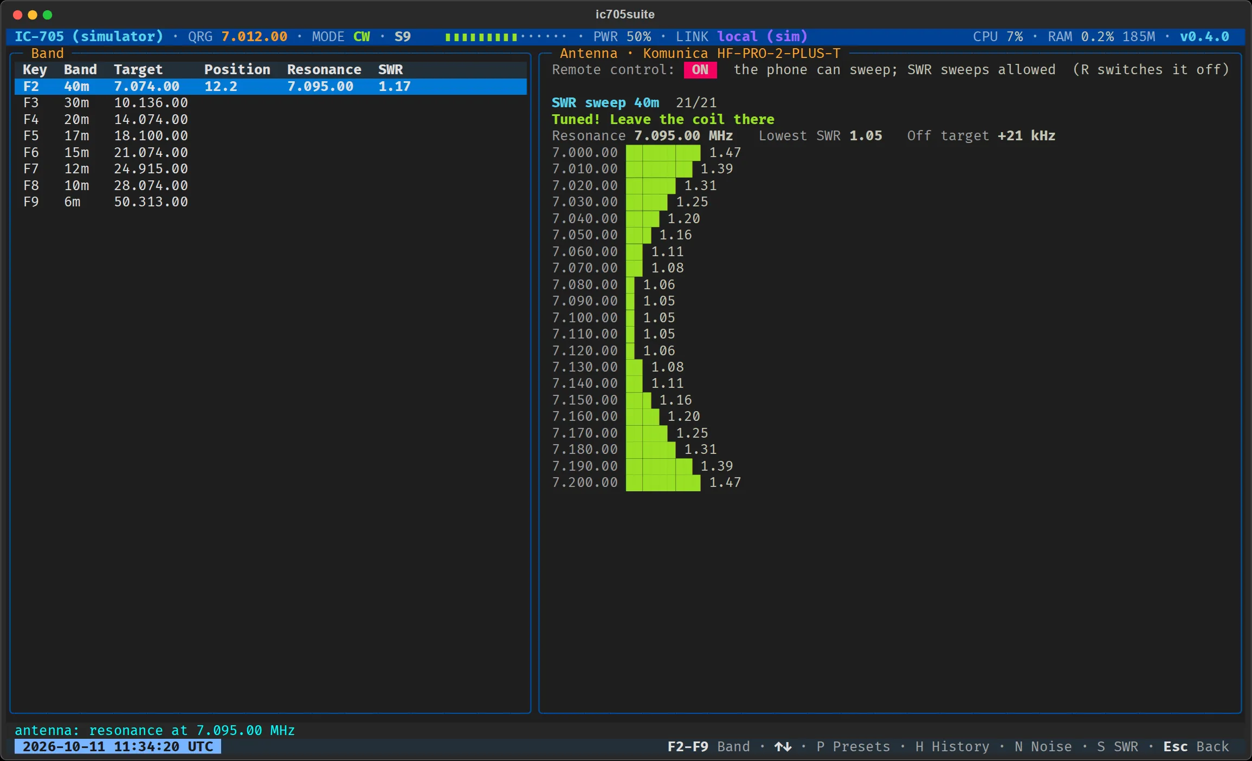Click the antenna resonance status message

click(x=154, y=731)
